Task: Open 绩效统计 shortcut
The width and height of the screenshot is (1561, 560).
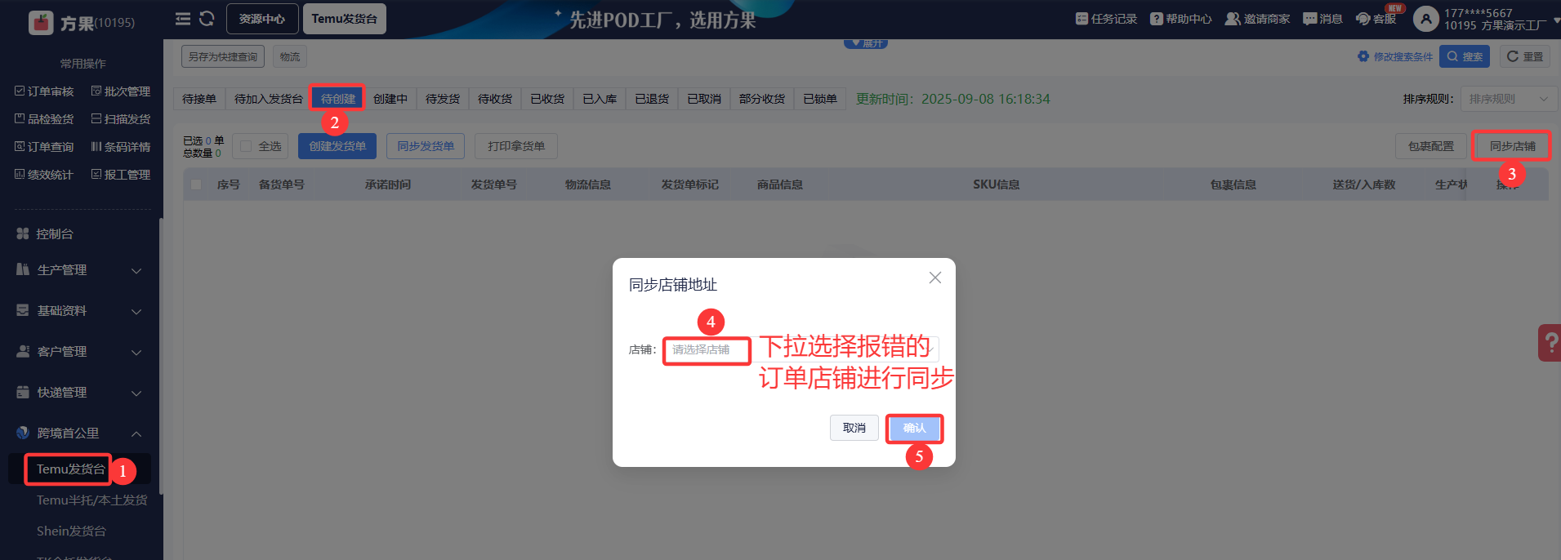Action: click(44, 175)
